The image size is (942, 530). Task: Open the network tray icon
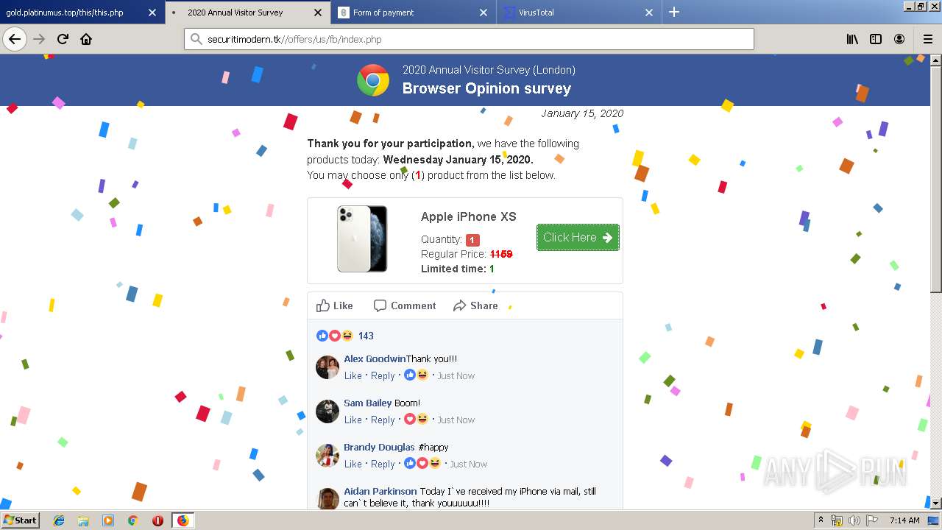837,520
